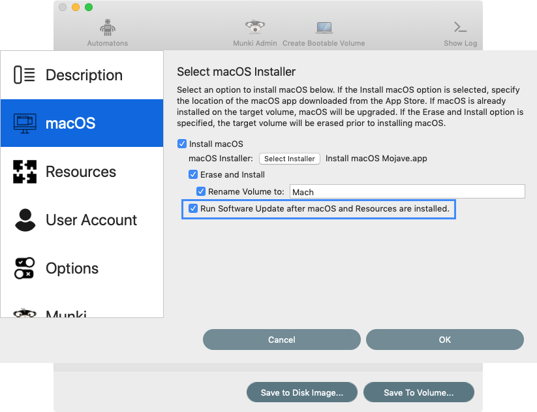
Task: Click Save To Volume button
Action: click(x=418, y=392)
